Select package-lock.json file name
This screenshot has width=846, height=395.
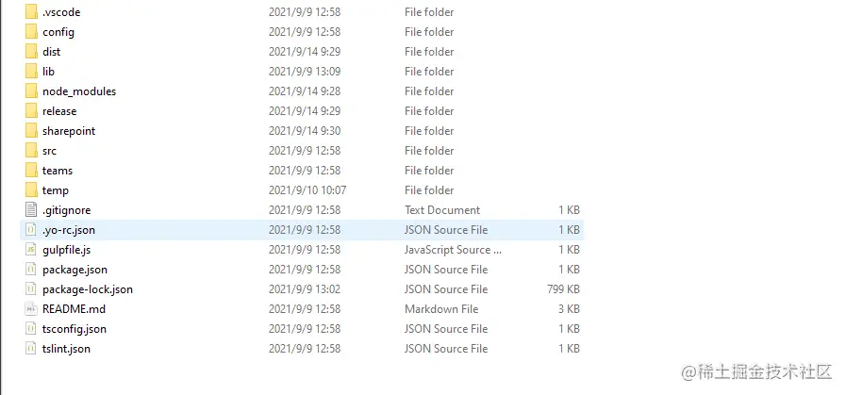pyautogui.click(x=88, y=289)
